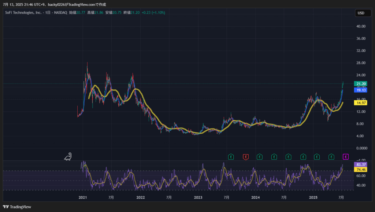Click the yellow 74.46 RSI average label
This screenshot has width=375, height=212.
pyautogui.click(x=361, y=170)
